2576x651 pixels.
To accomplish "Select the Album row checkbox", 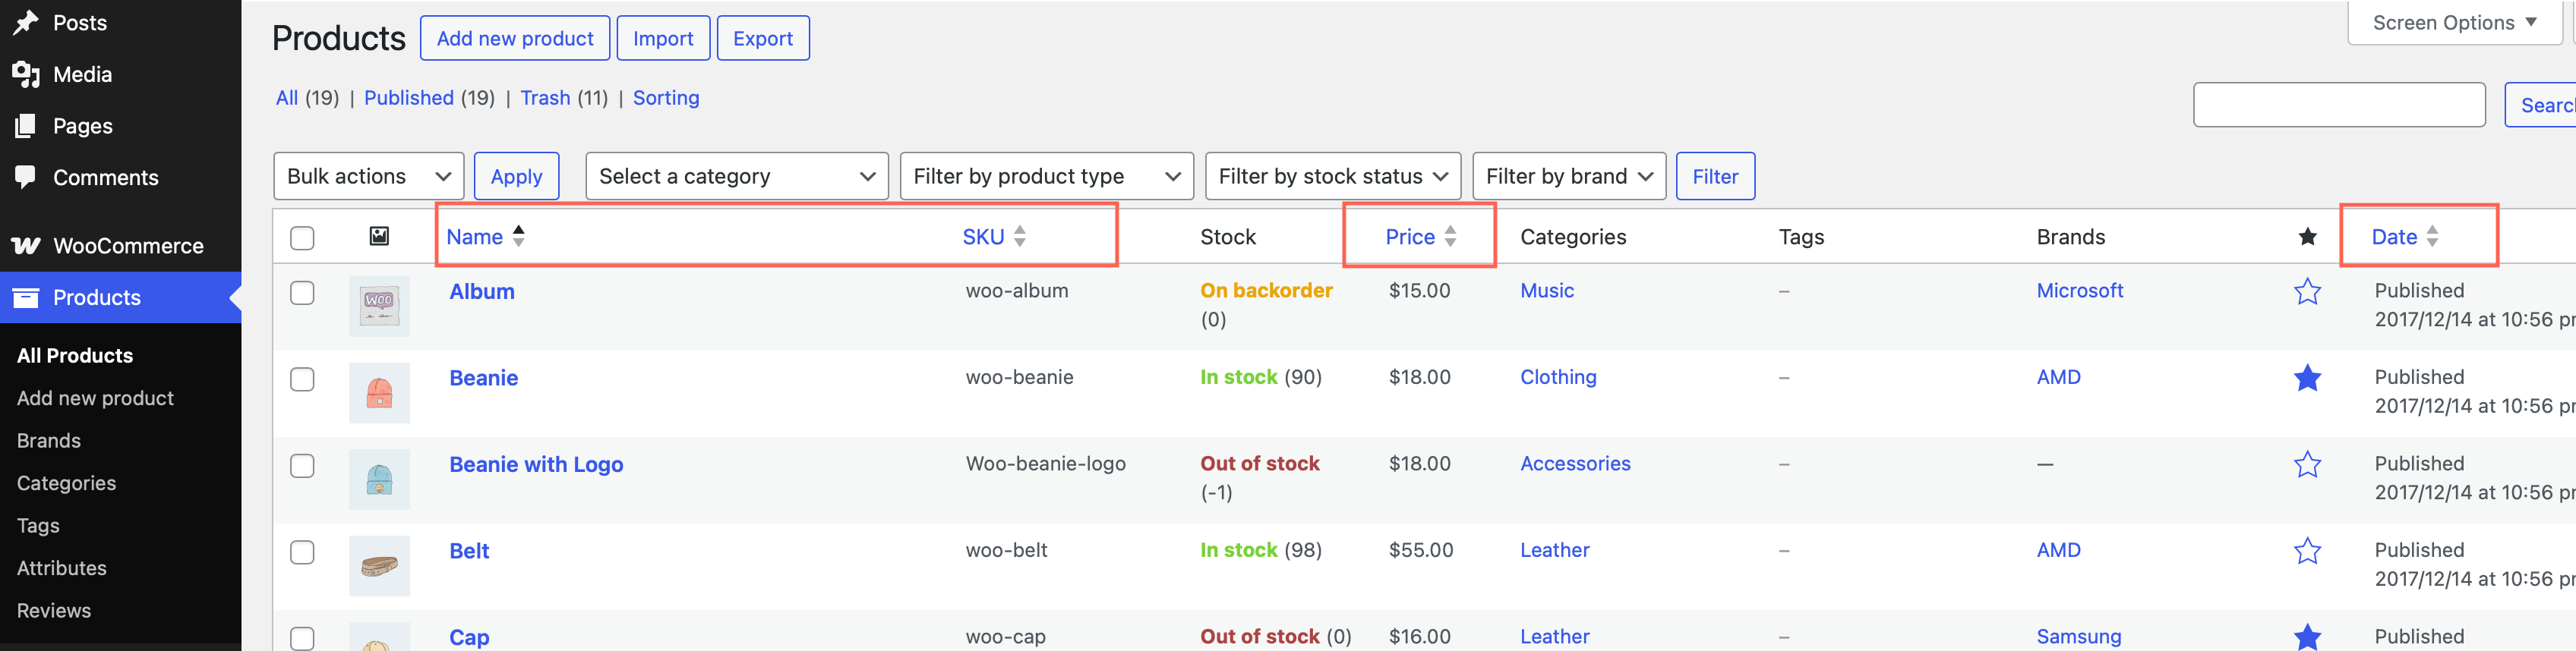I will tap(302, 293).
